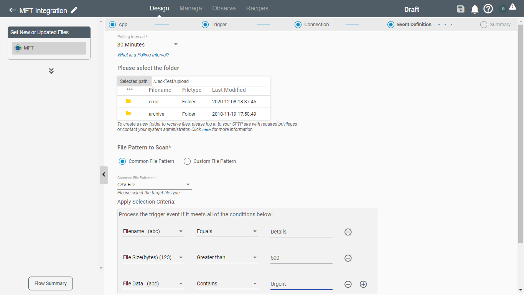Click the archive folder icon

pos(129,113)
